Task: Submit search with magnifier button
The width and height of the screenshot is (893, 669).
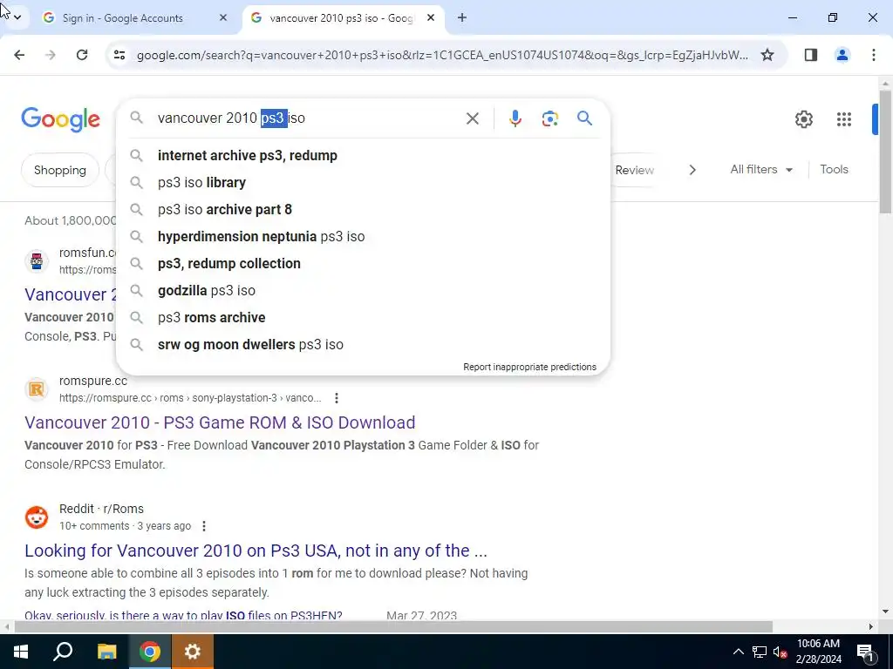Action: coord(584,118)
